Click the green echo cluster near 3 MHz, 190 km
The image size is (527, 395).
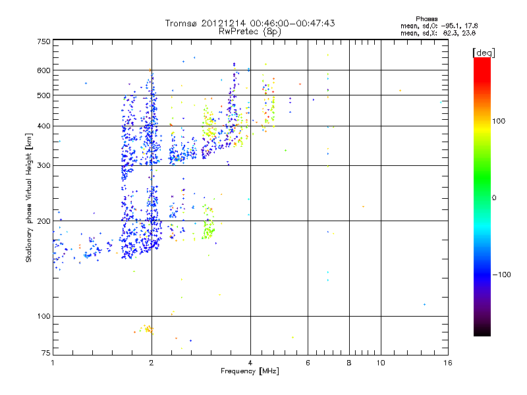pos(208,228)
